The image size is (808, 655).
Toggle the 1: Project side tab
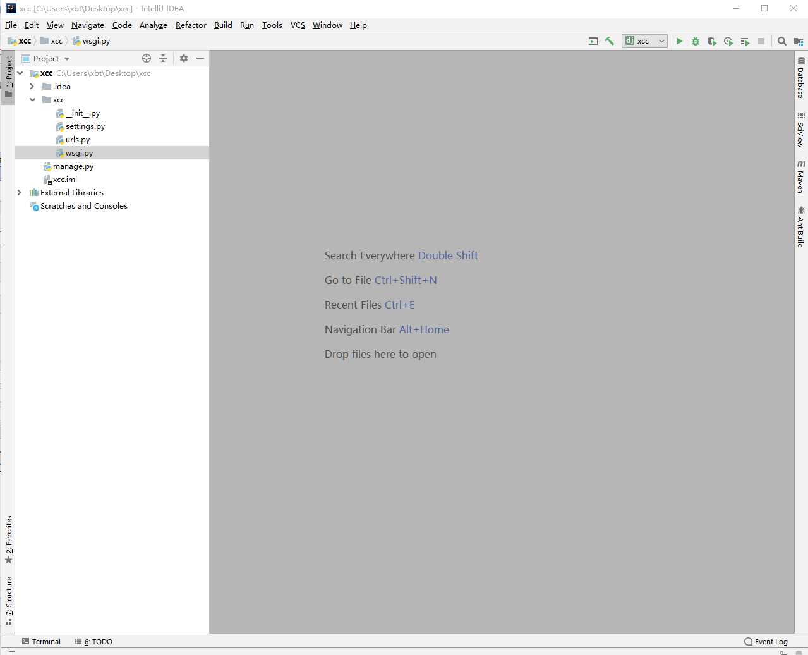[x=9, y=77]
